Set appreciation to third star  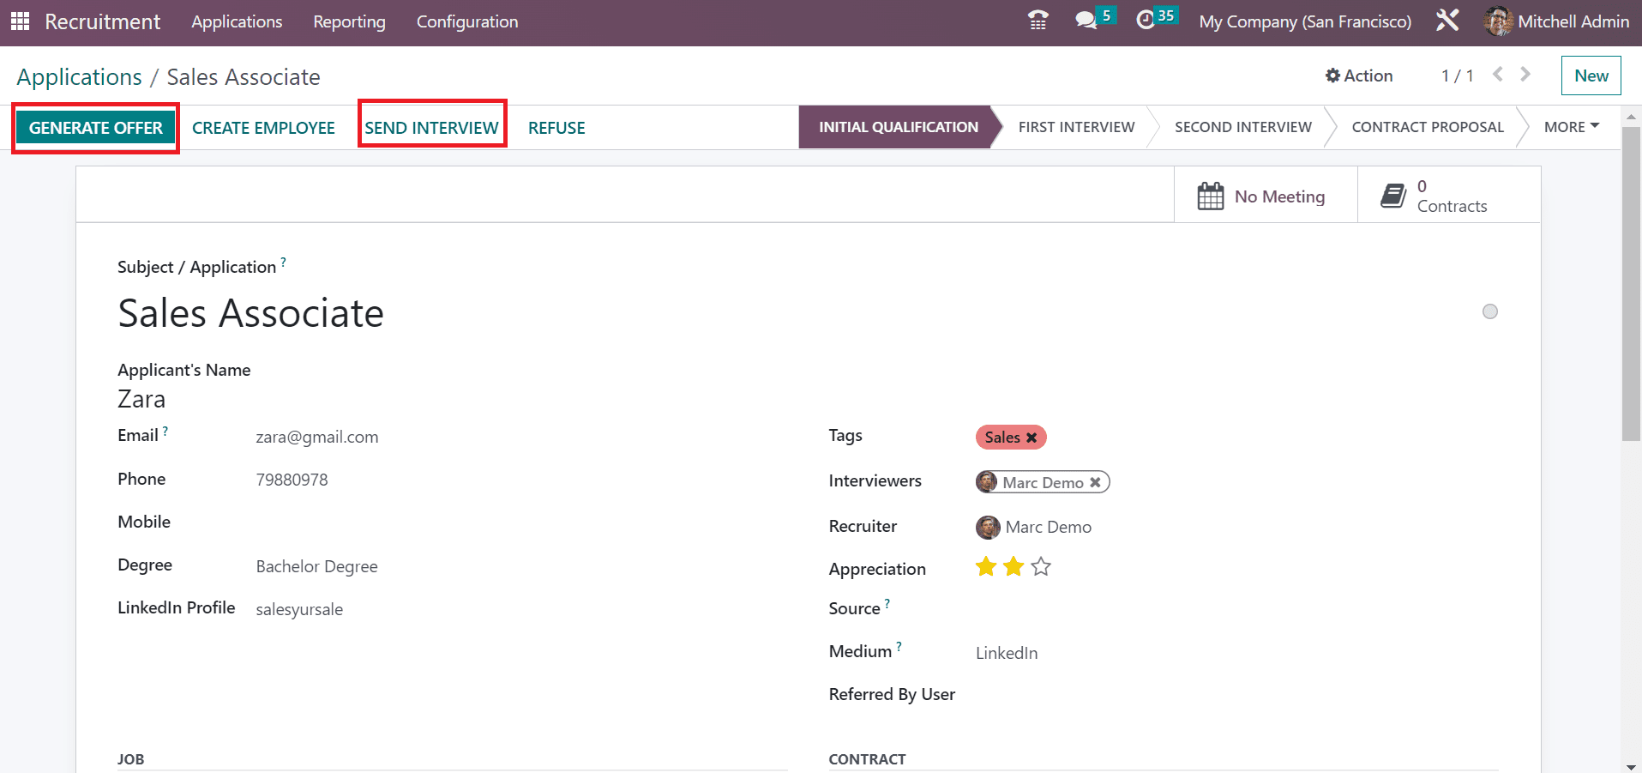pos(1041,567)
